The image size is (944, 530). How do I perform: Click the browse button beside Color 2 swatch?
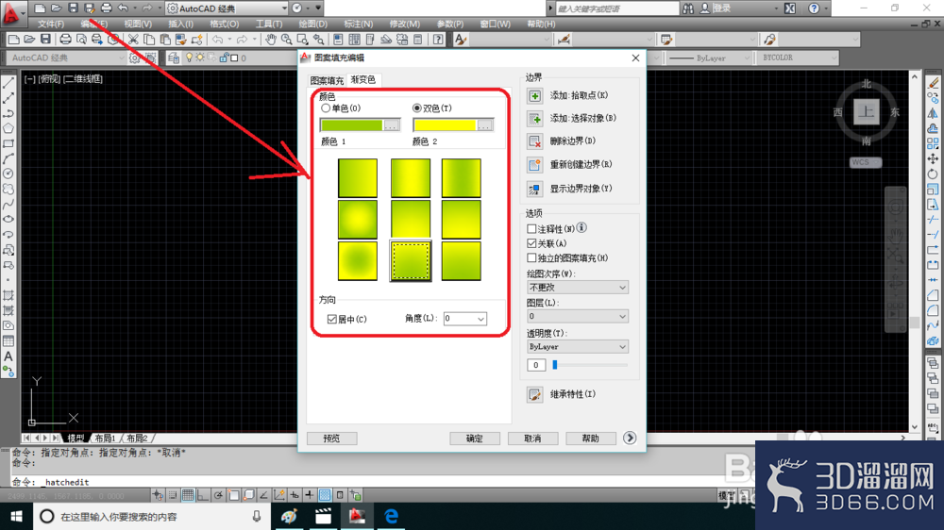[x=484, y=125]
